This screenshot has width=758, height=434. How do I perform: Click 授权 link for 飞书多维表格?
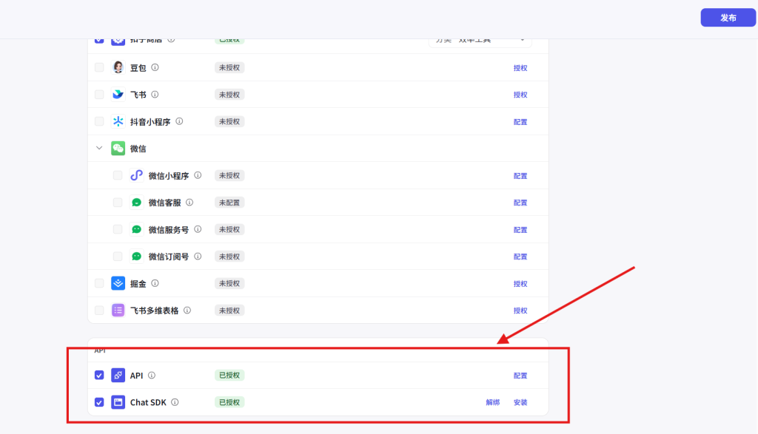(520, 311)
